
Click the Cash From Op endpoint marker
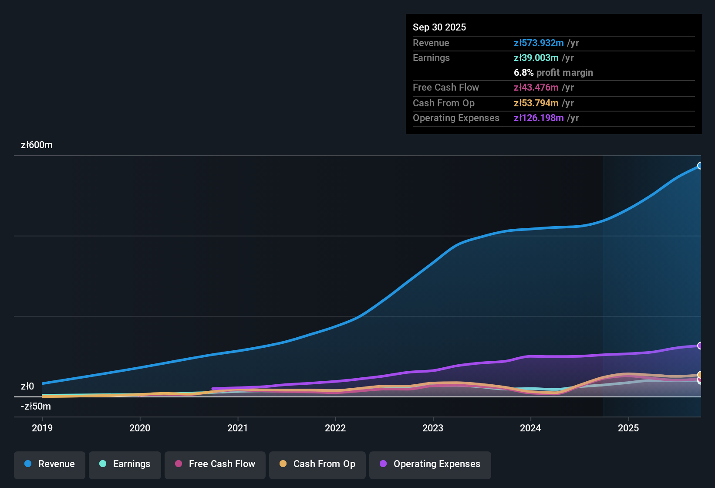coord(700,375)
